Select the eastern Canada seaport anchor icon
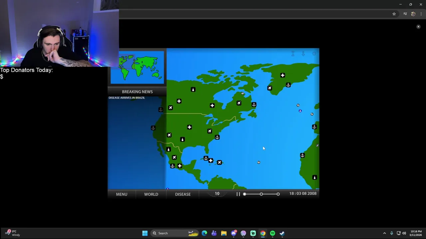The image size is (426, 239). pyautogui.click(x=254, y=105)
